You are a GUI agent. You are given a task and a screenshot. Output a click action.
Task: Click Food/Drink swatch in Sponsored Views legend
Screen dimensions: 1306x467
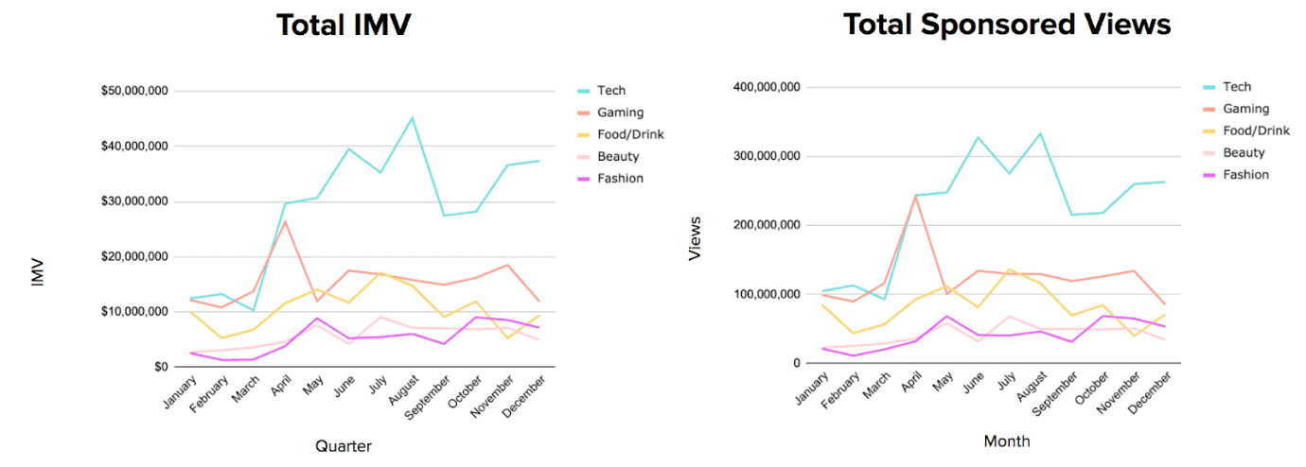pyautogui.click(x=1210, y=130)
